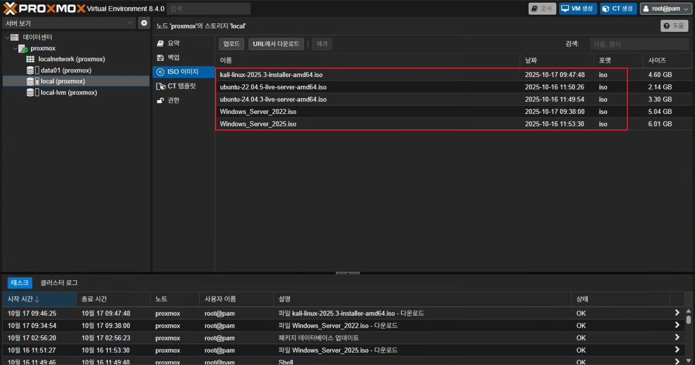Click the 종료 시간 column header
The image size is (695, 365).
tap(113, 299)
